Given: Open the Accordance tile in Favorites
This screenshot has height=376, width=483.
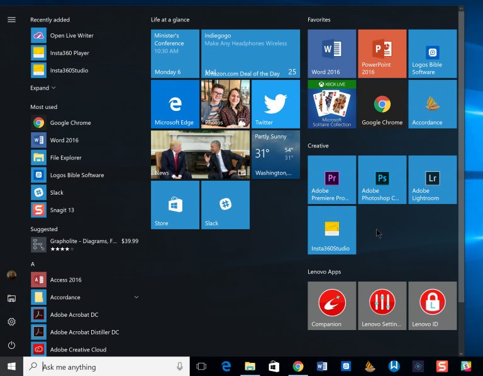Looking at the screenshot, I should [433, 104].
